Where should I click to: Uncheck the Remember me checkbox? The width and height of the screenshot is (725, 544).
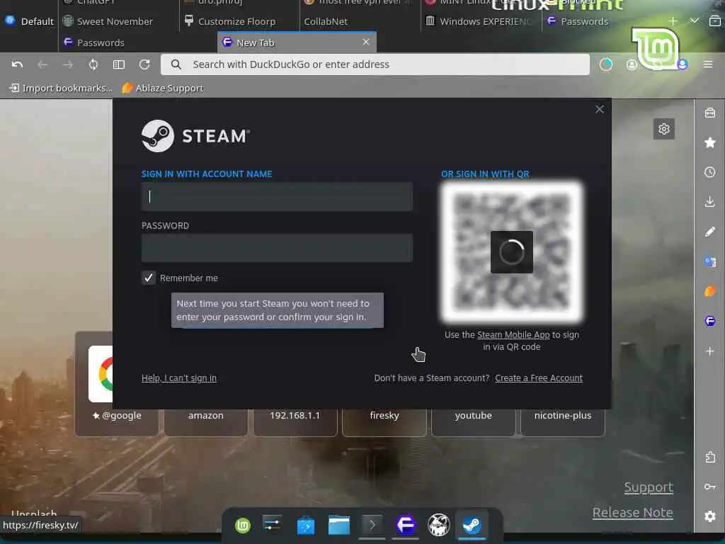(149, 278)
